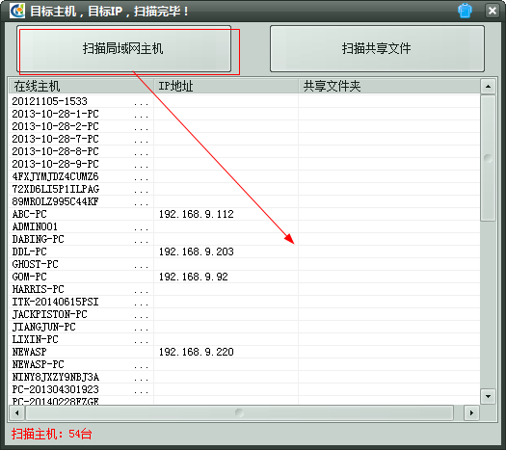Image resolution: width=506 pixels, height=450 pixels.
Task: Select host LIXIN-PC
Action: pyautogui.click(x=35, y=340)
